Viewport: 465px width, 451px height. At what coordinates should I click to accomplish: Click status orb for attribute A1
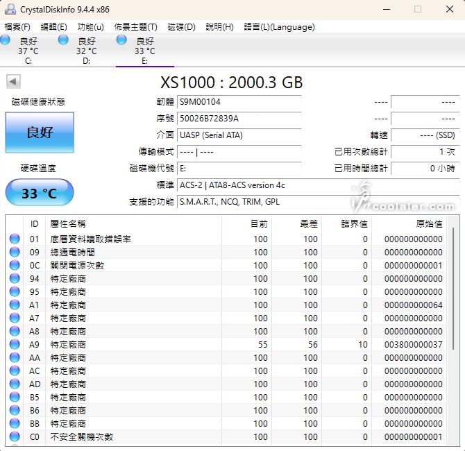pyautogui.click(x=15, y=305)
